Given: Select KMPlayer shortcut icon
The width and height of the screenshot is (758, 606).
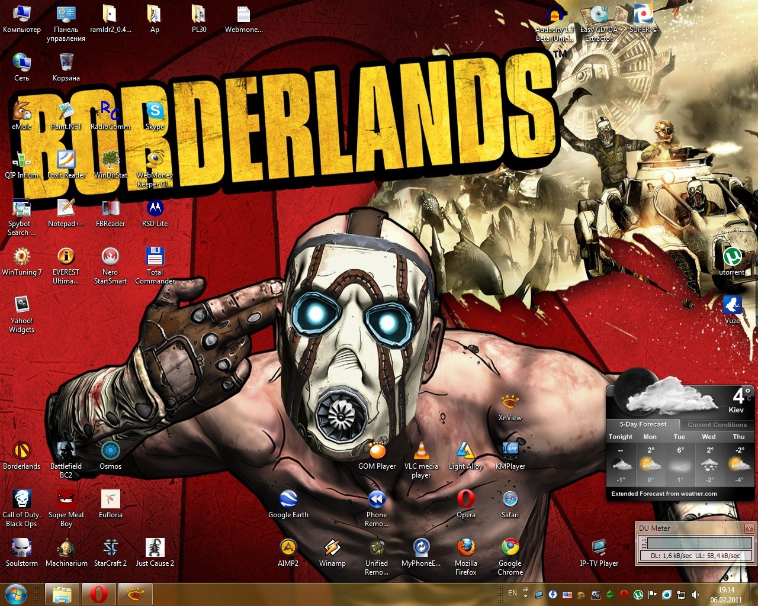Looking at the screenshot, I should 510,455.
